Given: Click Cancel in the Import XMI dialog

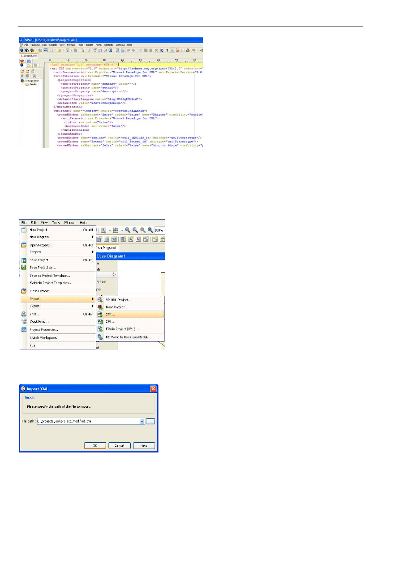Looking at the screenshot, I should tap(119, 445).
